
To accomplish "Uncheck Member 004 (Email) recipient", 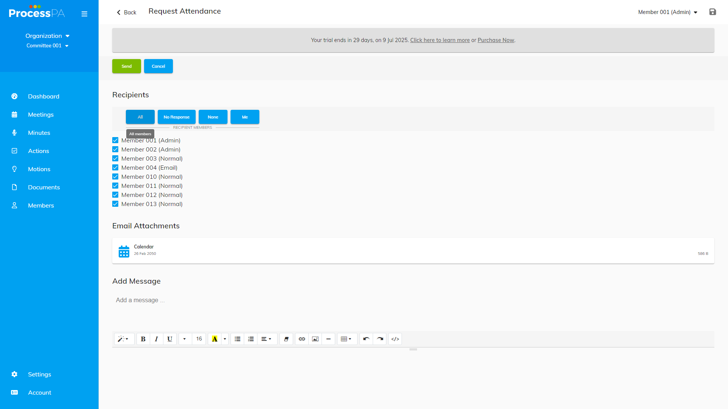I will coord(115,168).
